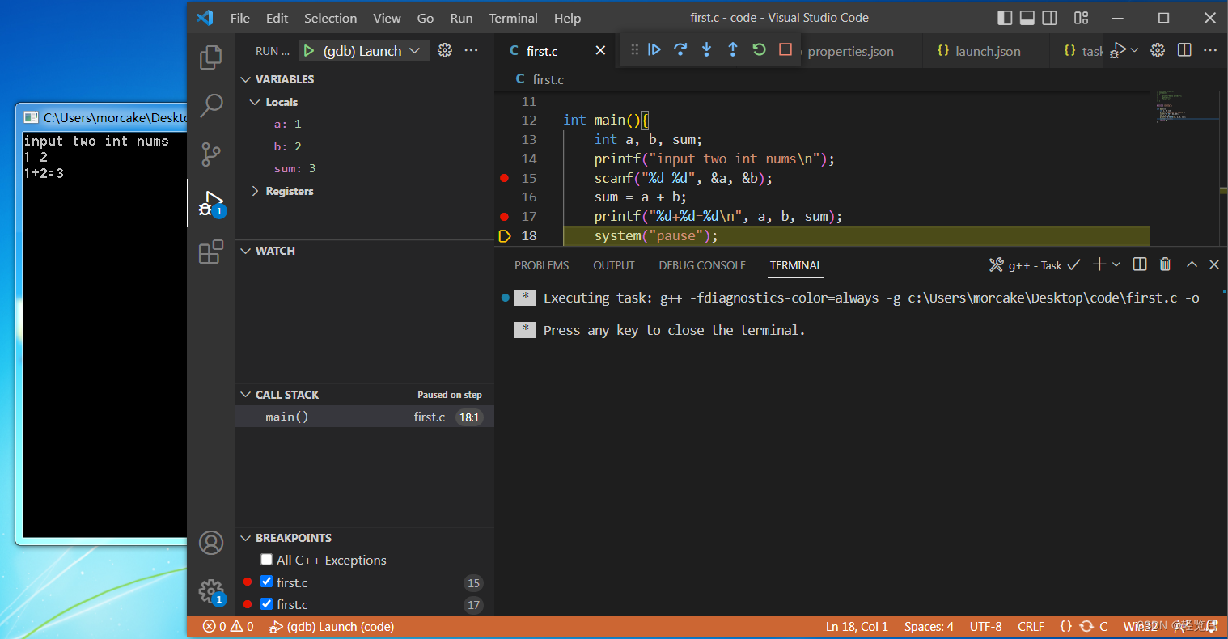Collapse the Locals variables section
The image size is (1228, 639).
coord(255,102)
